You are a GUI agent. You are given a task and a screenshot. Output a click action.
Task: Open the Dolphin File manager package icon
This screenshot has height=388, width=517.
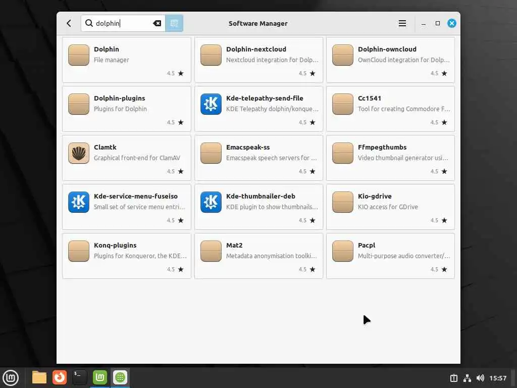pos(78,55)
